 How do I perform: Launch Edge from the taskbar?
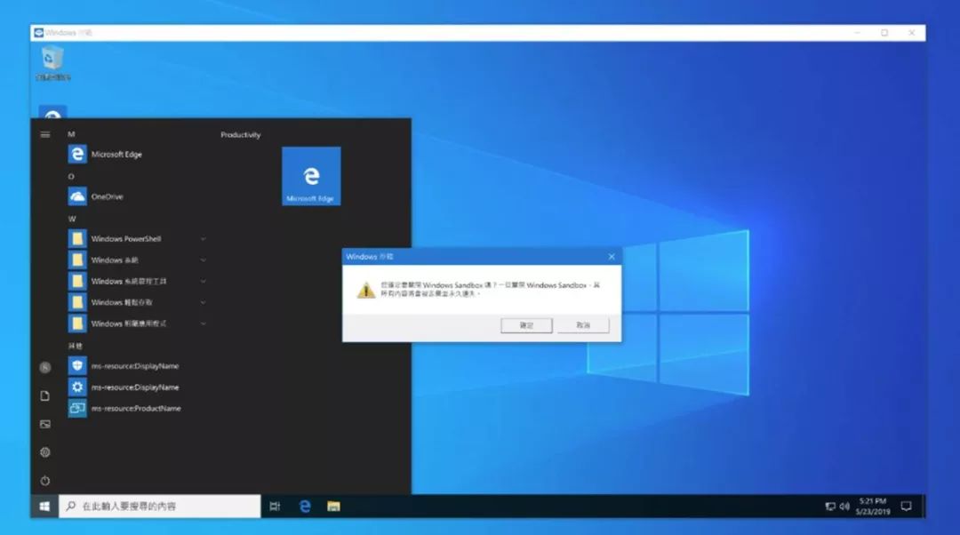coord(304,507)
